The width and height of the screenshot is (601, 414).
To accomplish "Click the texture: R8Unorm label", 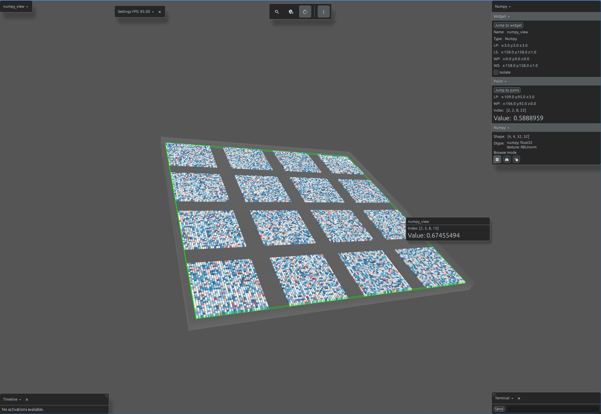I will click(x=522, y=147).
